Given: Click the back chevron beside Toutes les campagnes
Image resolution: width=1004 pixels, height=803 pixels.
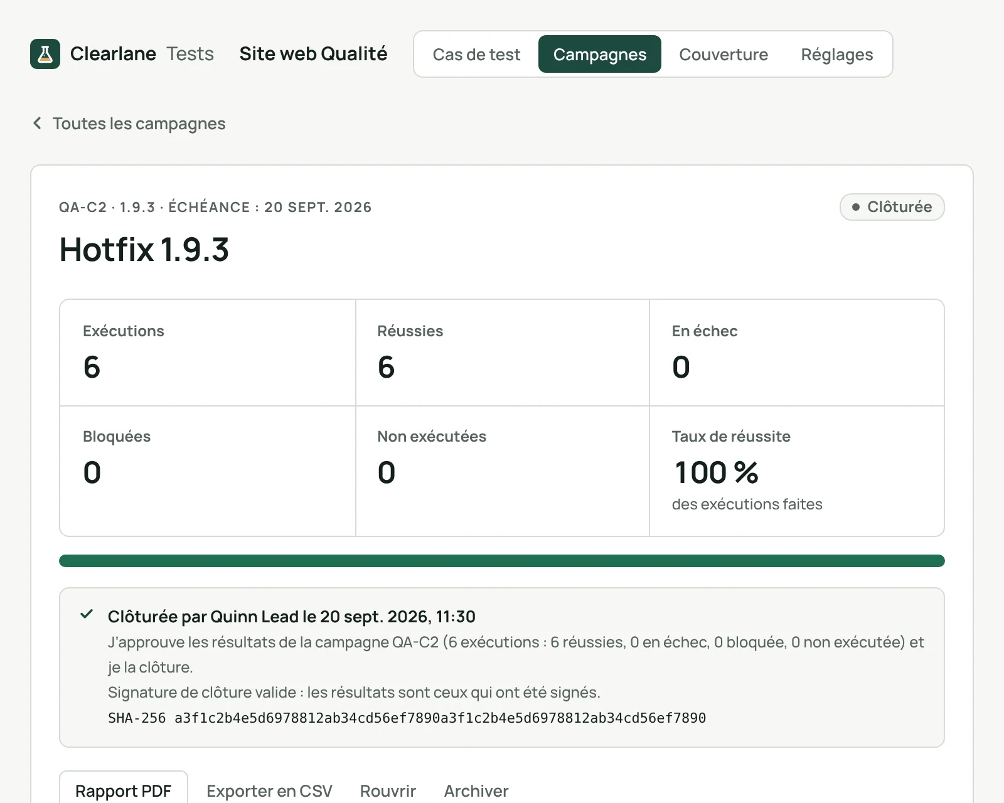Looking at the screenshot, I should [x=37, y=123].
